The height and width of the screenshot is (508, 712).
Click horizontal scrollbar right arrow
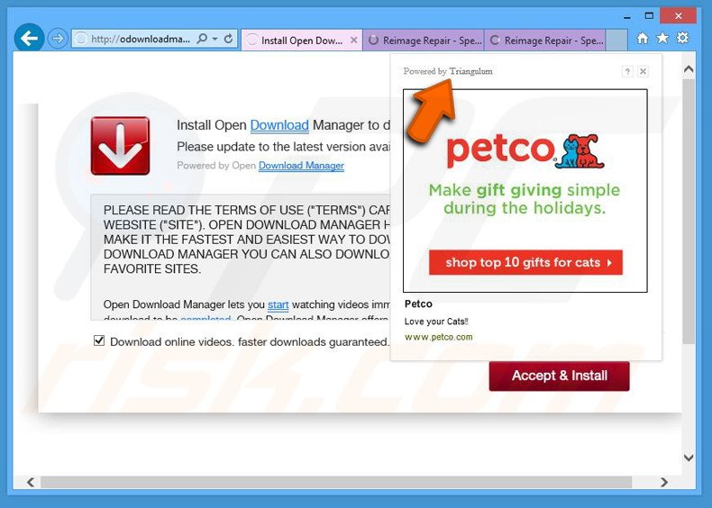click(x=664, y=482)
